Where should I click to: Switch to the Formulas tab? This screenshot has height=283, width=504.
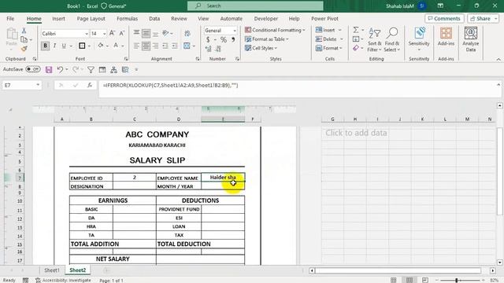[x=127, y=19]
